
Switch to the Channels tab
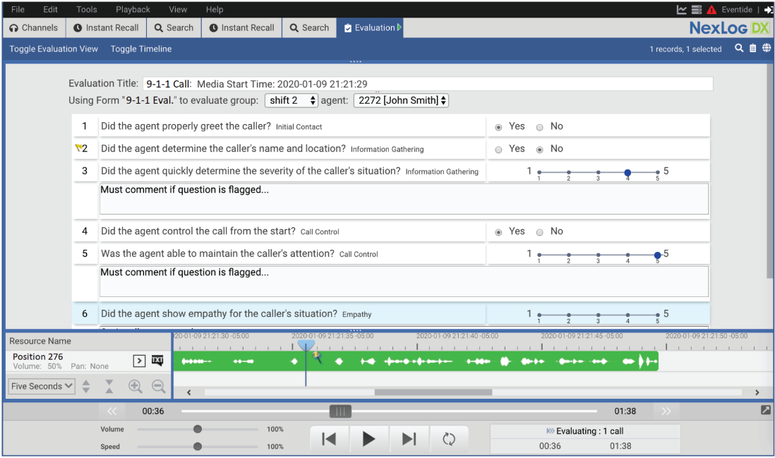tap(34, 28)
